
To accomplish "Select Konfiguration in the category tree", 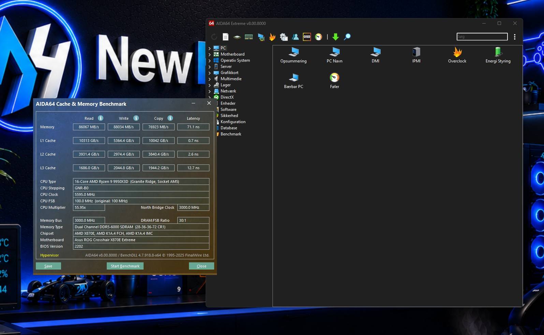I will (233, 122).
